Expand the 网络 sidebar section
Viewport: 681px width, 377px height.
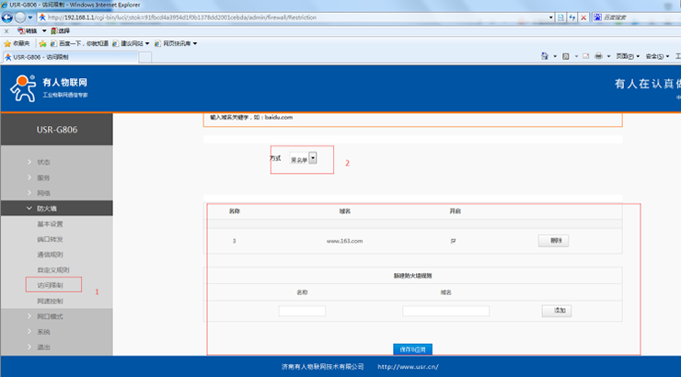(x=44, y=192)
